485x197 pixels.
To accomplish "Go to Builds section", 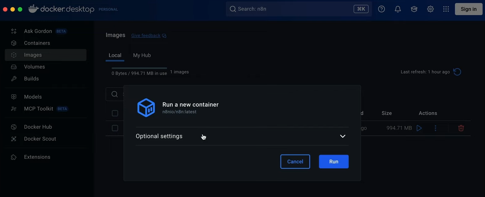I will tap(46, 79).
